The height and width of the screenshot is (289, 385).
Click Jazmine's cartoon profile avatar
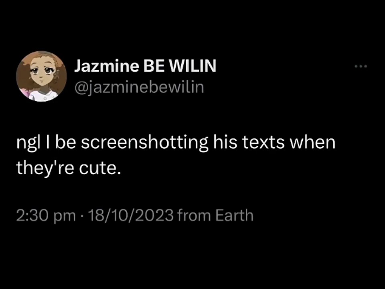[x=41, y=76]
